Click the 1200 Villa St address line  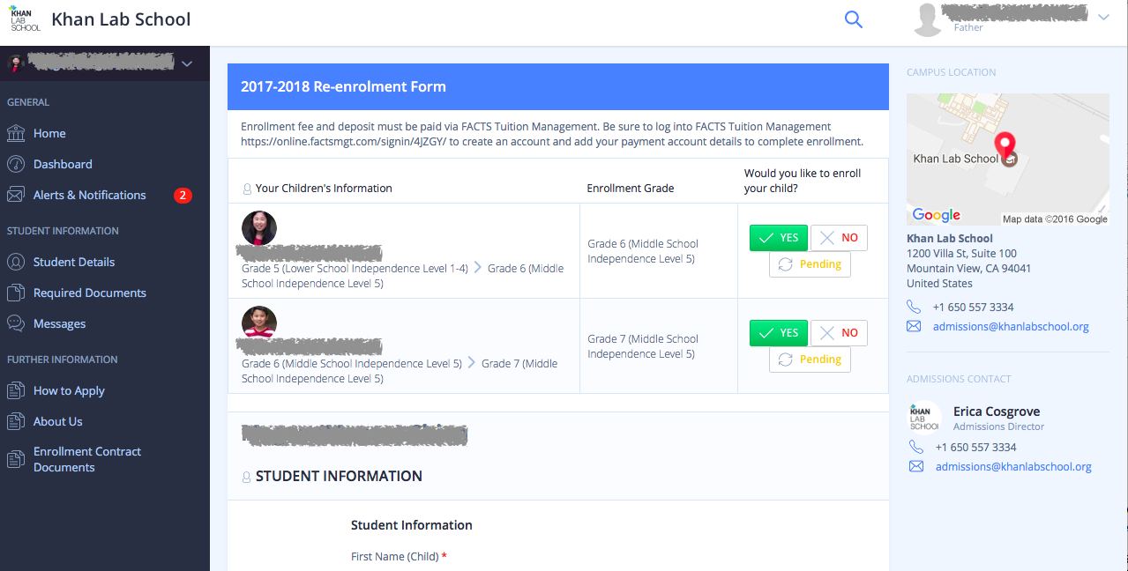[x=961, y=254]
